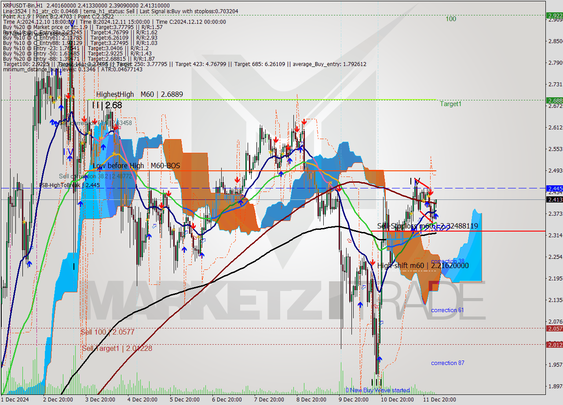
Task: Click the 2.790 price axis value
Action: [555, 63]
